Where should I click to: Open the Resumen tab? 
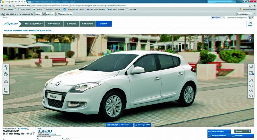[104, 24]
